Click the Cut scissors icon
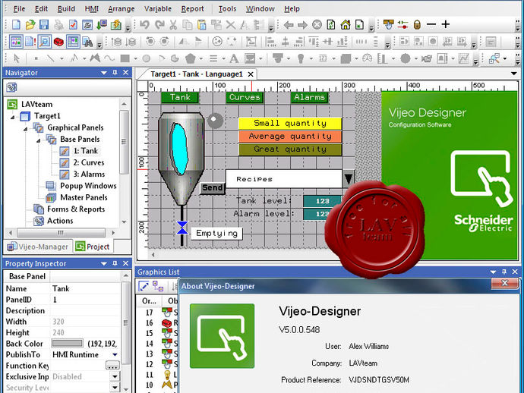 tap(173, 25)
